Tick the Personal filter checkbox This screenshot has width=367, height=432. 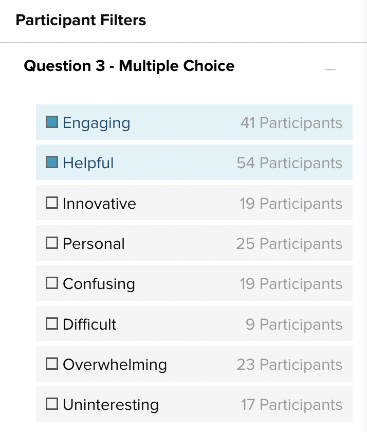52,243
